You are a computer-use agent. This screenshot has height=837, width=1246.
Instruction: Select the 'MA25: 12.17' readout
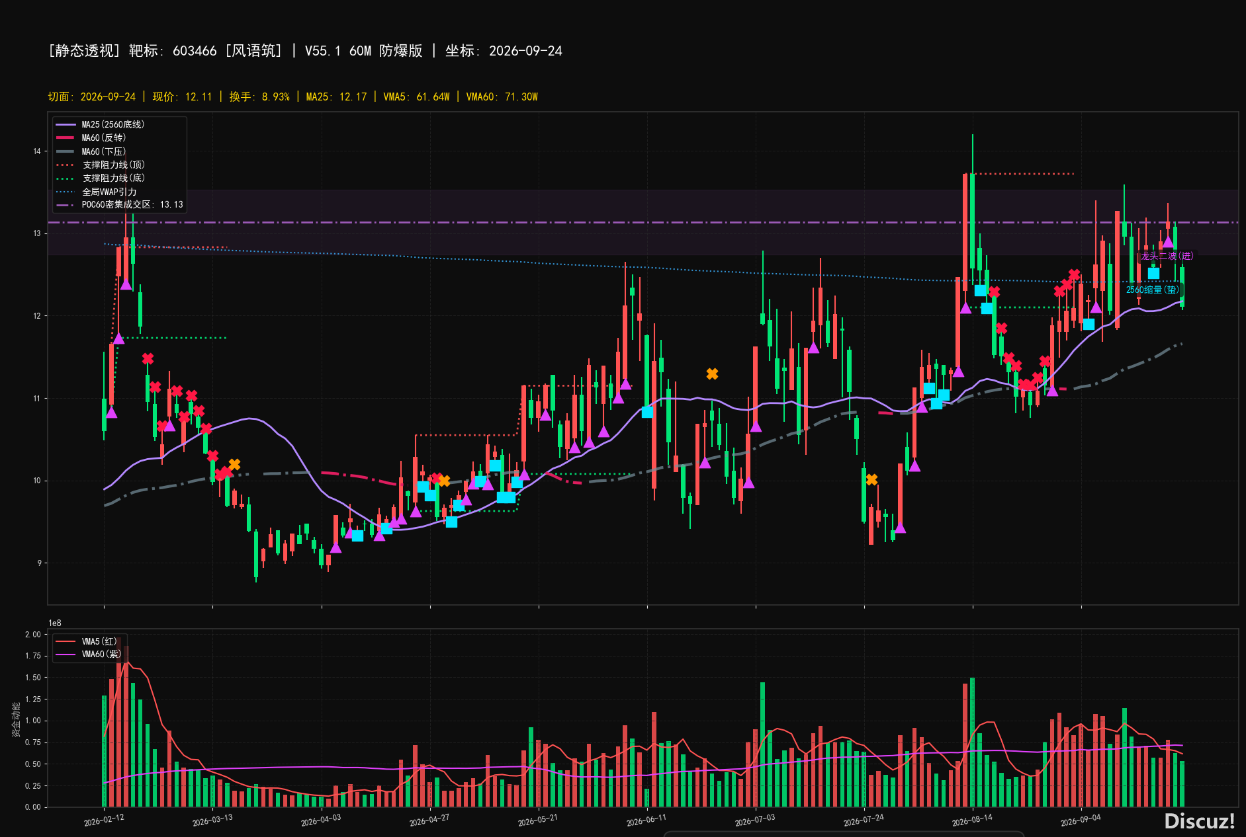[336, 97]
